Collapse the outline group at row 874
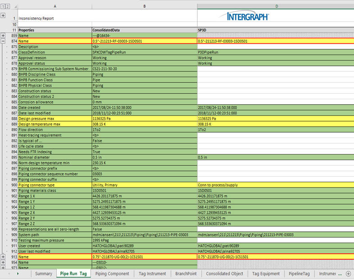 click(x=3, y=41)
